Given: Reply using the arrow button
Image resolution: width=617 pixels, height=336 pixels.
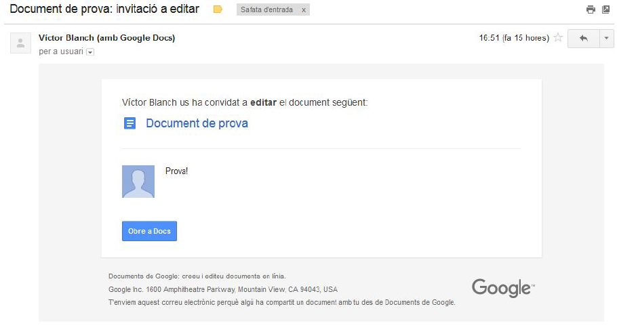Looking at the screenshot, I should [582, 39].
